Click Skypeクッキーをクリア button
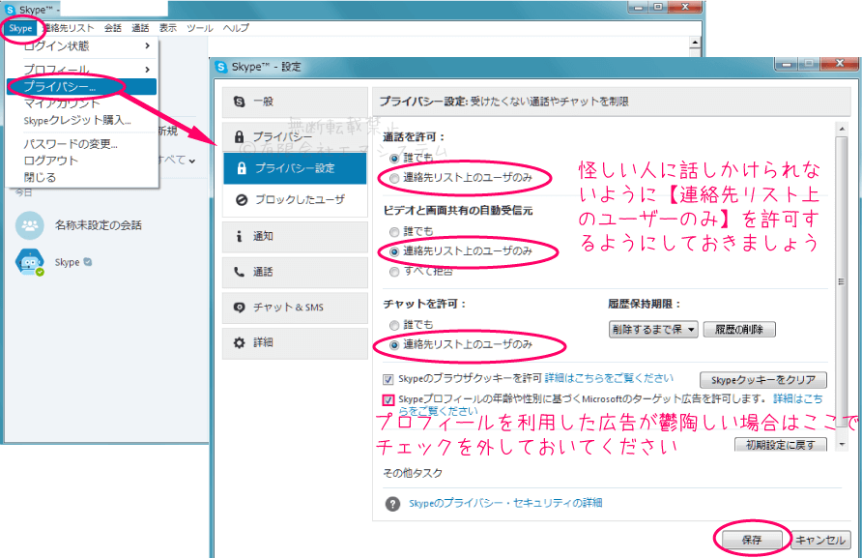The width and height of the screenshot is (862, 558). pyautogui.click(x=763, y=380)
